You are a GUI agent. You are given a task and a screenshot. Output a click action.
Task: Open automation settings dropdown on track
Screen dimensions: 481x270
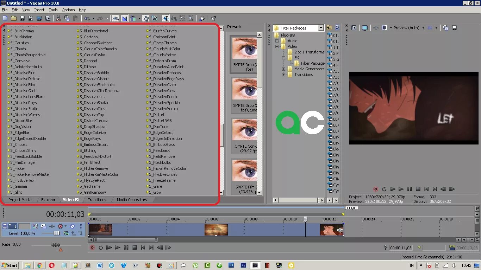[x=65, y=226]
